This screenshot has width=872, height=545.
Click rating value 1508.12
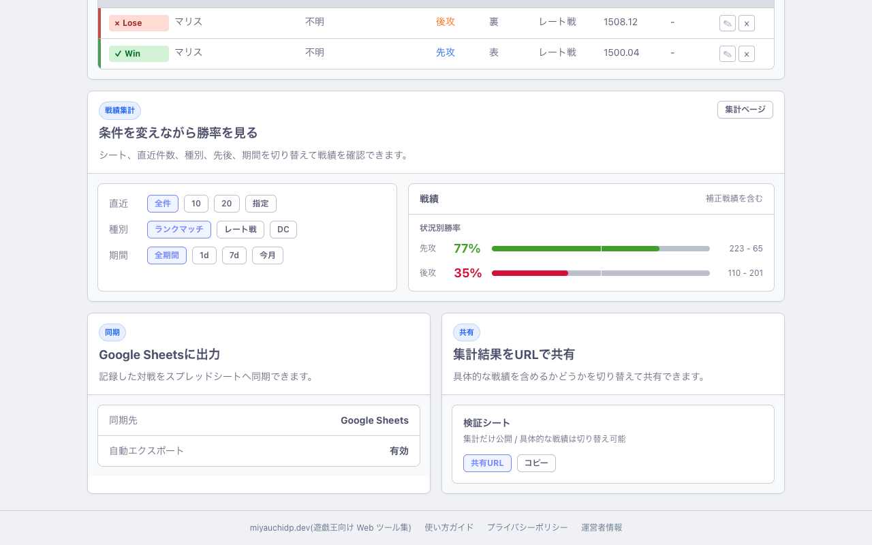point(621,22)
